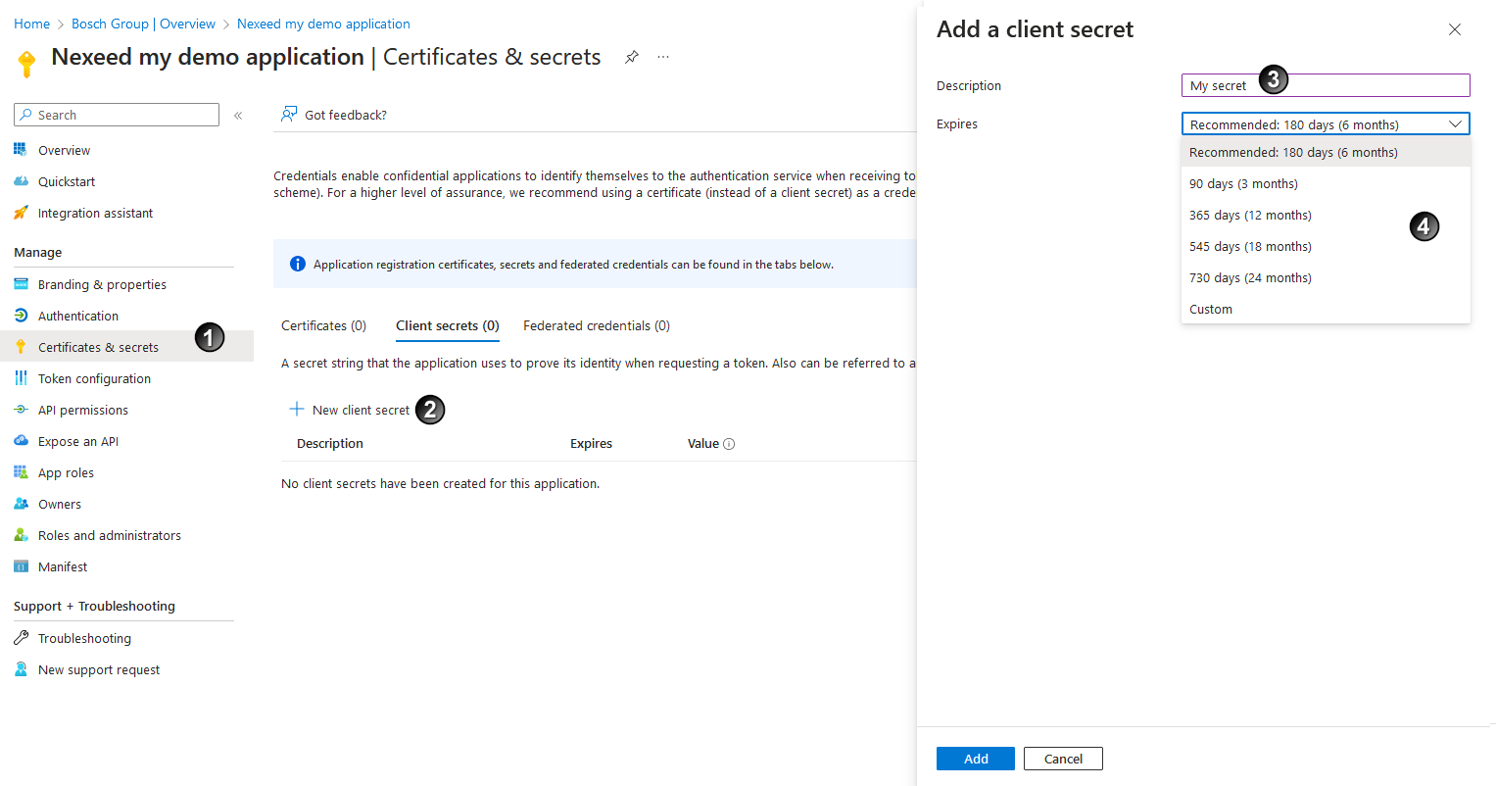Navigate to Home via the breadcrumb
This screenshot has width=1496, height=786.
coord(31,23)
